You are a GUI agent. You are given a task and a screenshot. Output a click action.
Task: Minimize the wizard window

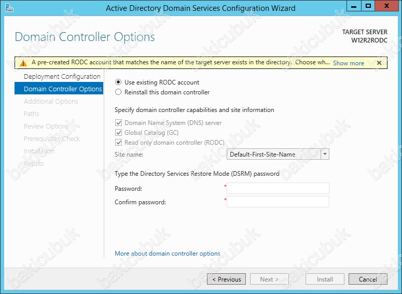point(354,6)
